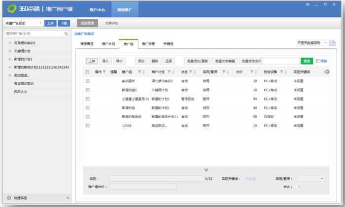The image size is (345, 207).
Task: Tick the select-all checkbox in the table header
Action: pyautogui.click(x=87, y=72)
